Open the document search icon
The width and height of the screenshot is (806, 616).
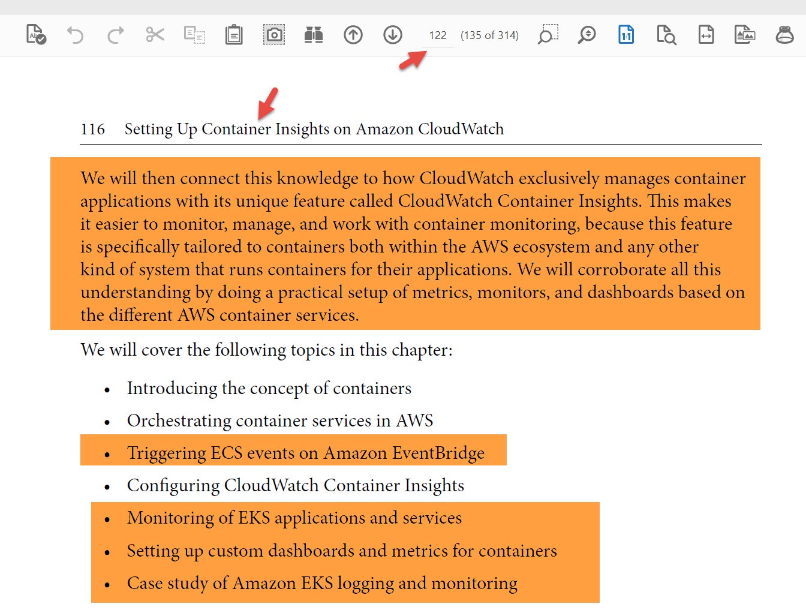[666, 35]
